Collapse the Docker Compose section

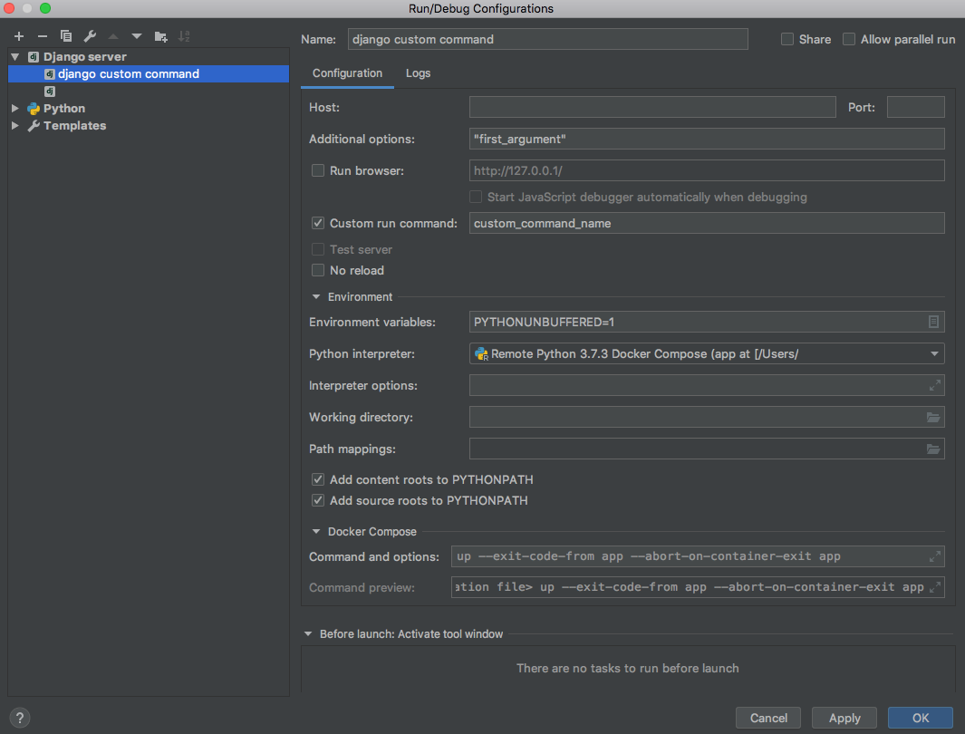pyautogui.click(x=315, y=532)
